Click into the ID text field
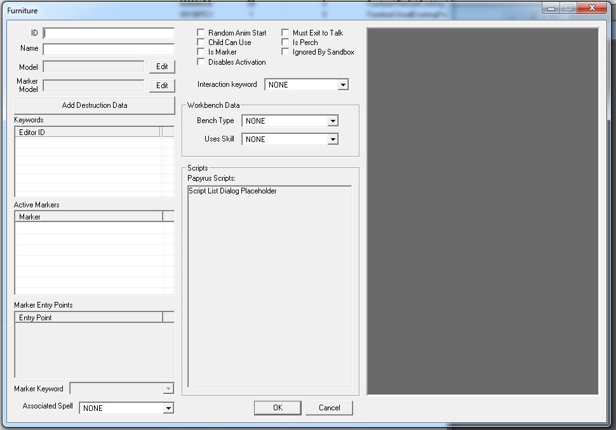Screen dimensions: 616x430 (109, 34)
